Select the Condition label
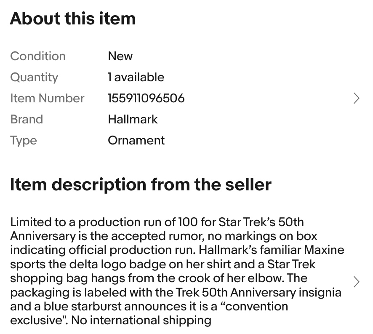Image resolution: width=373 pixels, height=334 pixels. point(38,56)
